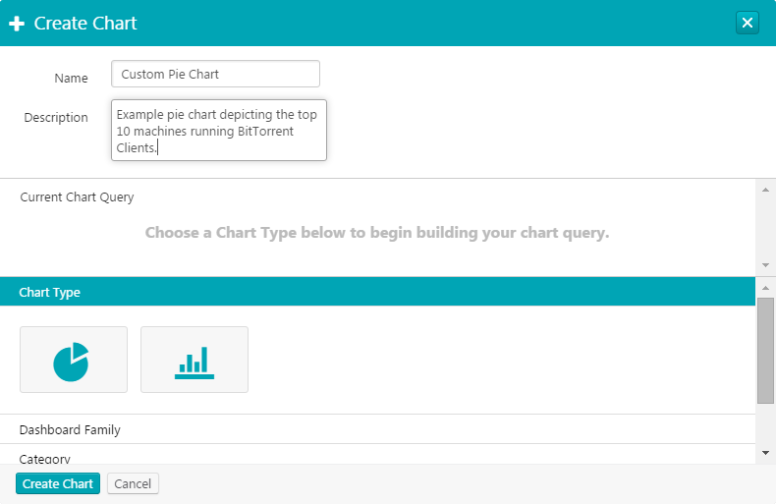The image size is (776, 504).
Task: Click into the Description text area
Action: [218, 130]
